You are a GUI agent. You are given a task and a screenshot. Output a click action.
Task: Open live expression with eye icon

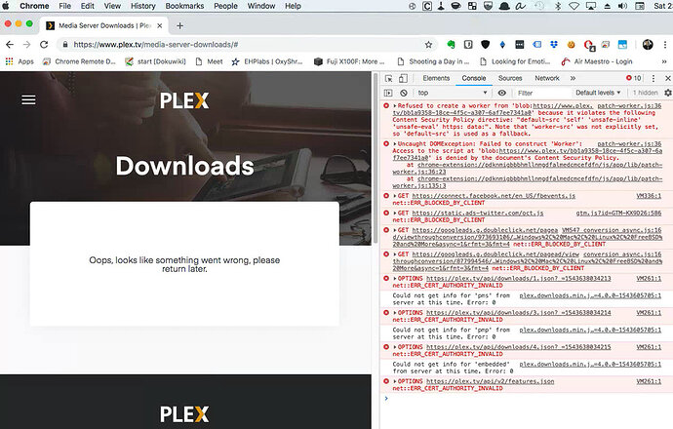pyautogui.click(x=501, y=93)
